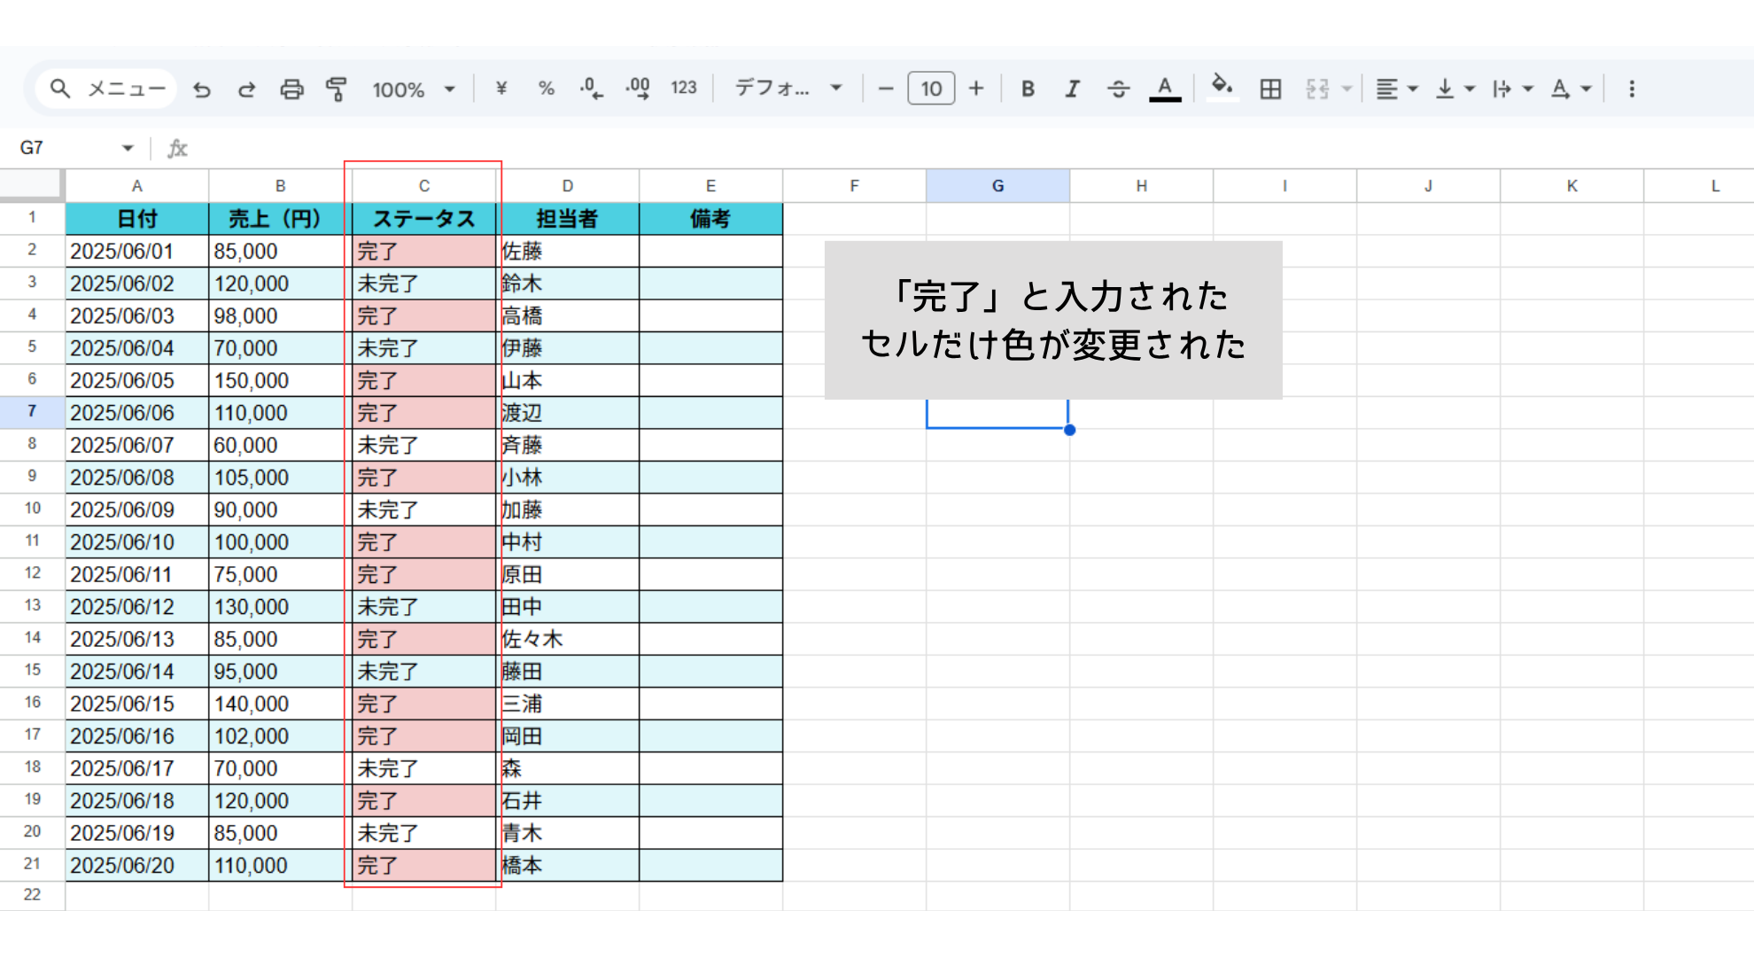This screenshot has height=957, width=1754.
Task: Click the cell with 2025/06/10
Action: click(137, 542)
